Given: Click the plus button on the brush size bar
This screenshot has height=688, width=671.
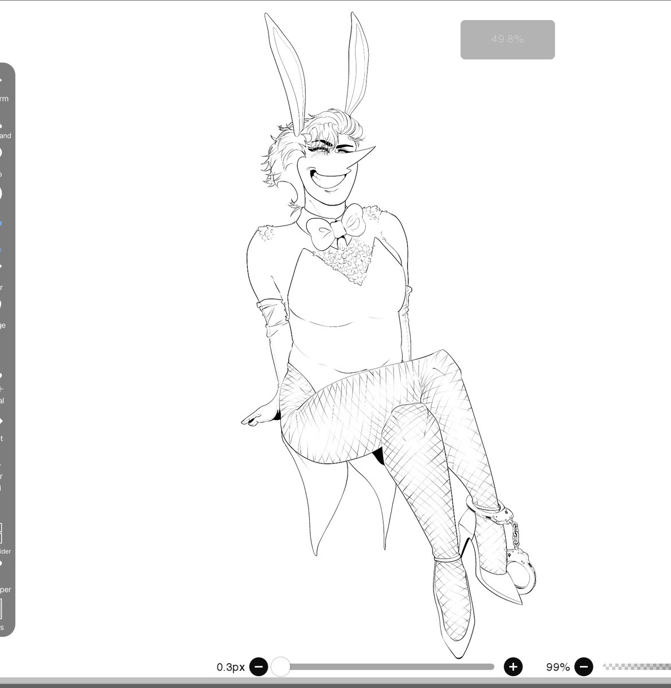Looking at the screenshot, I should coord(512,667).
